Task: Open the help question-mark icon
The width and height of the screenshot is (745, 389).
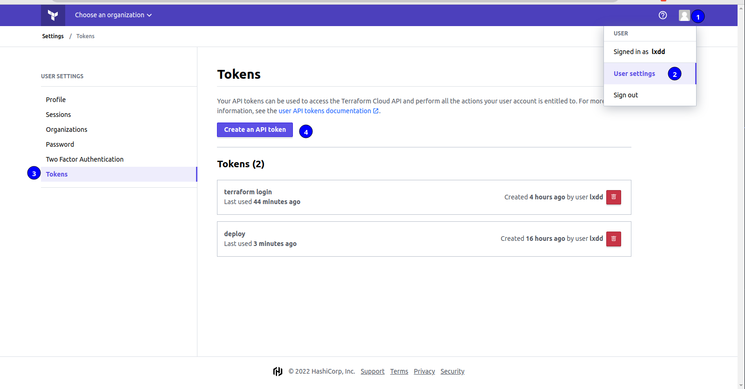Action: (x=663, y=15)
